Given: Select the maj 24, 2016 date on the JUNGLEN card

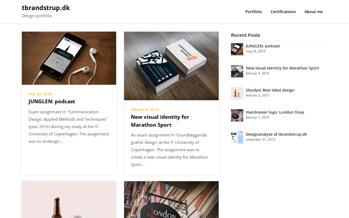Looking at the screenshot, I should (x=40, y=94).
